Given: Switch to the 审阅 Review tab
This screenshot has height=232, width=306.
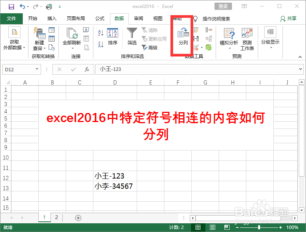Looking at the screenshot, I should 138,19.
